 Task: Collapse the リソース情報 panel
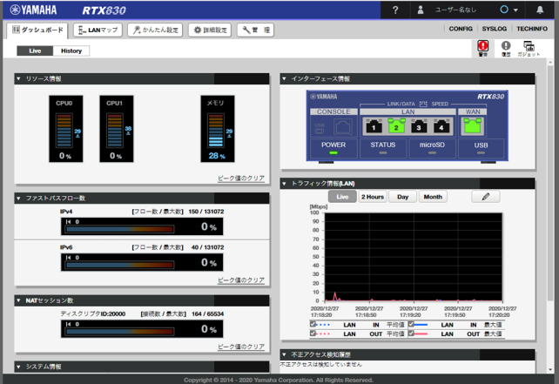20,79
